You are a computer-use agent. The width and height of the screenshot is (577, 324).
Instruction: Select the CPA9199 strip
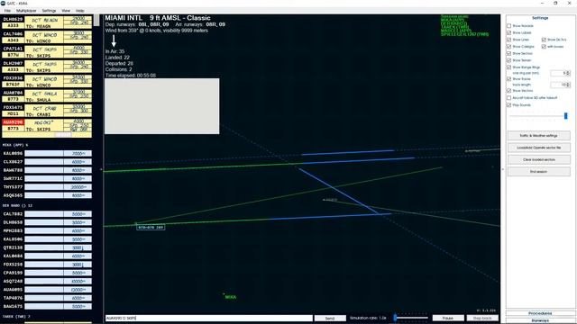click(47, 273)
